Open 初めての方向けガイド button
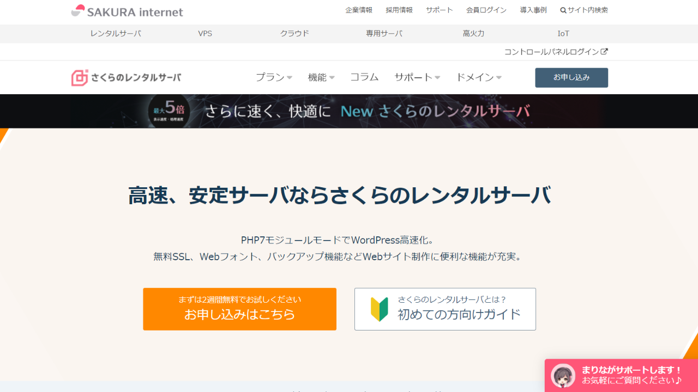This screenshot has height=392, width=698. pos(445,309)
